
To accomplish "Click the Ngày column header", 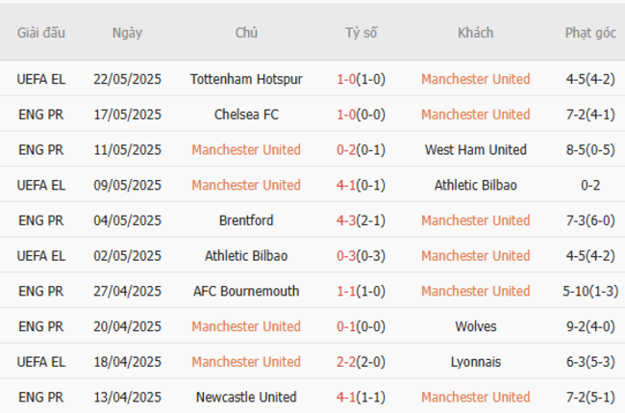I will (x=127, y=33).
